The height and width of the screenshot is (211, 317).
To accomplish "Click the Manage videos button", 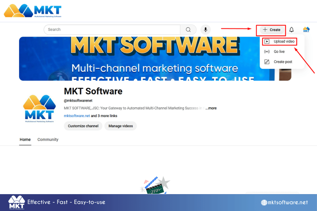I will click(121, 126).
